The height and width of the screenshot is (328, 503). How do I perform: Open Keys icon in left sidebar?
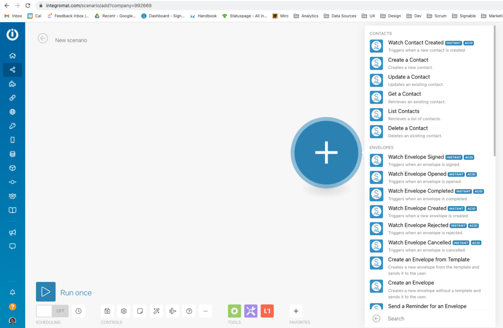pyautogui.click(x=12, y=126)
